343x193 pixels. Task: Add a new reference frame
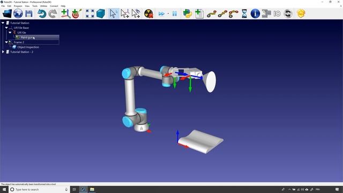tap(65, 13)
